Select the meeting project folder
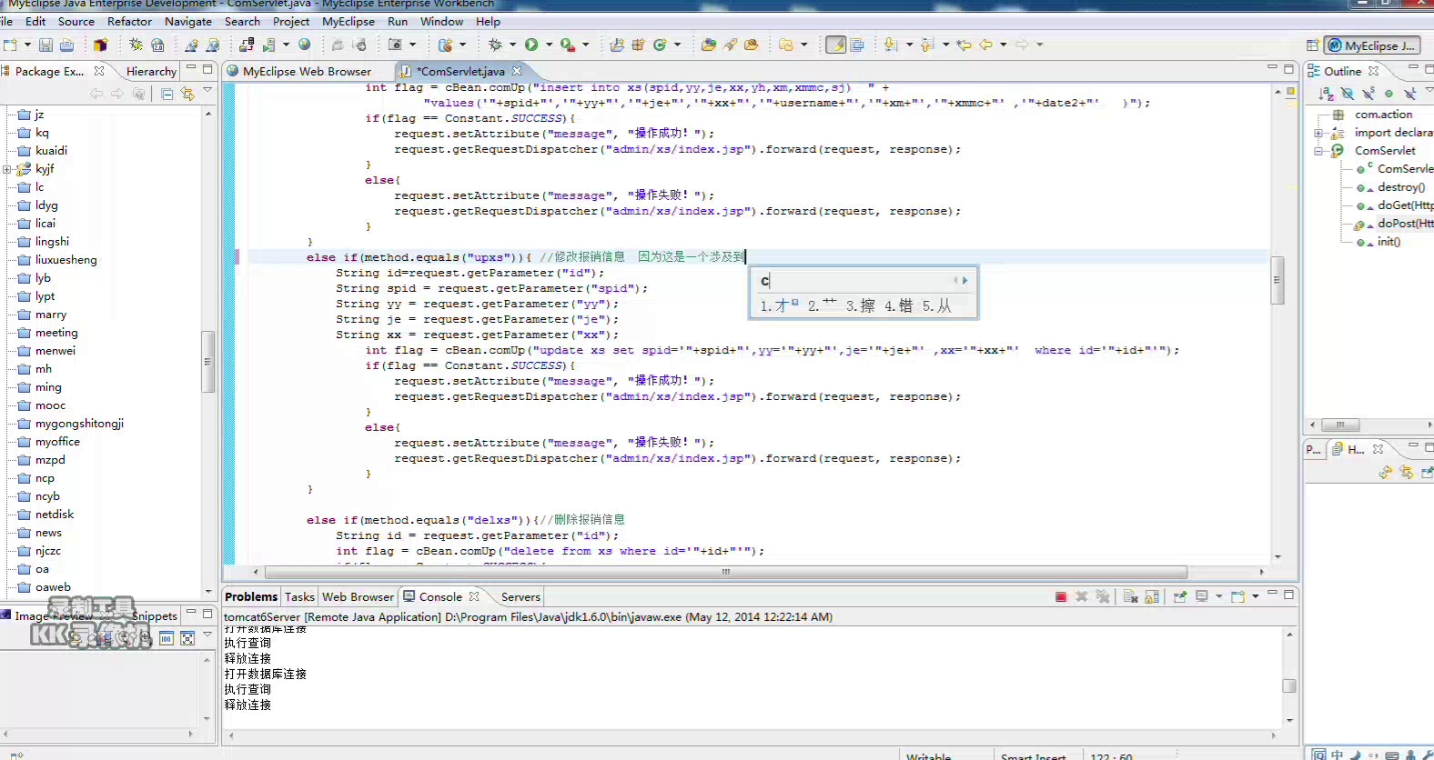 click(x=56, y=333)
